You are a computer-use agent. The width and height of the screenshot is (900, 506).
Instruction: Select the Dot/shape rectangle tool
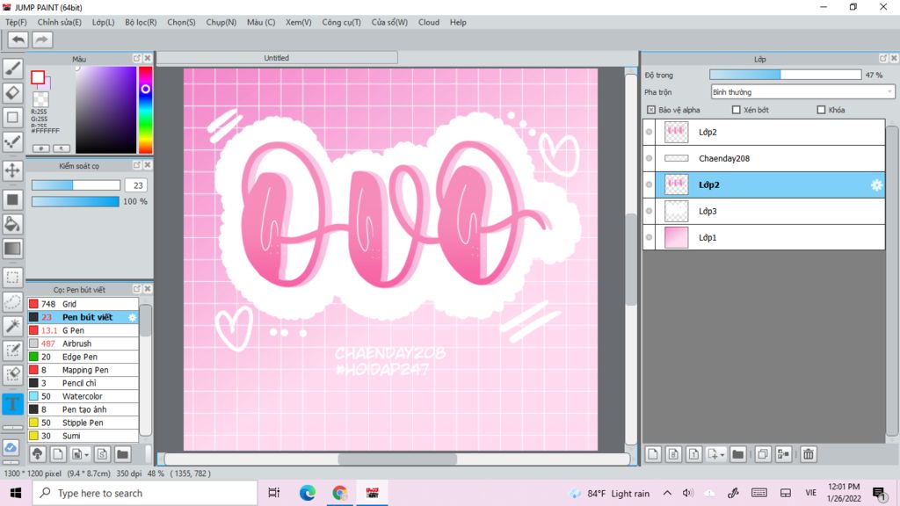[12, 118]
